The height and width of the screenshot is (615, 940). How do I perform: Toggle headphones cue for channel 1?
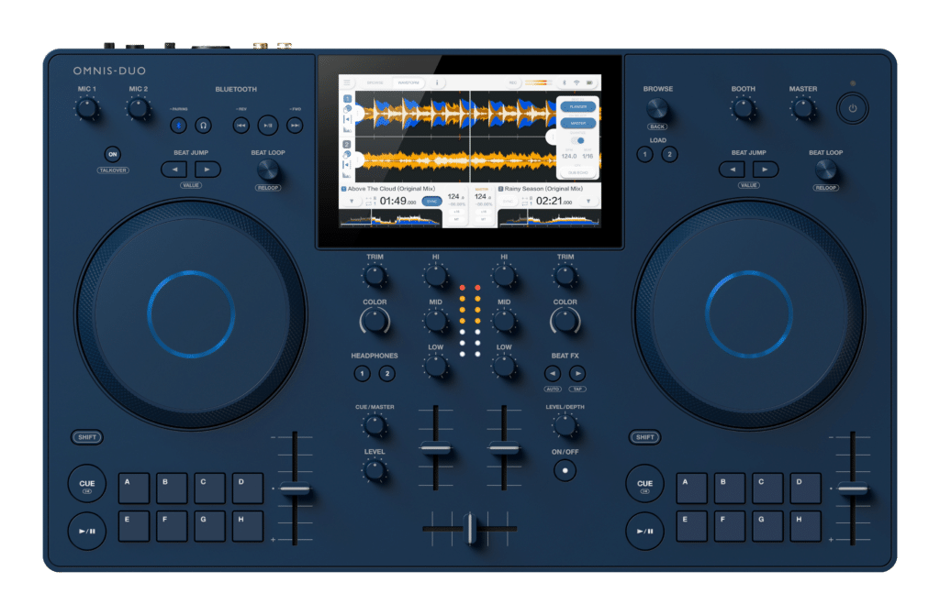tap(363, 373)
